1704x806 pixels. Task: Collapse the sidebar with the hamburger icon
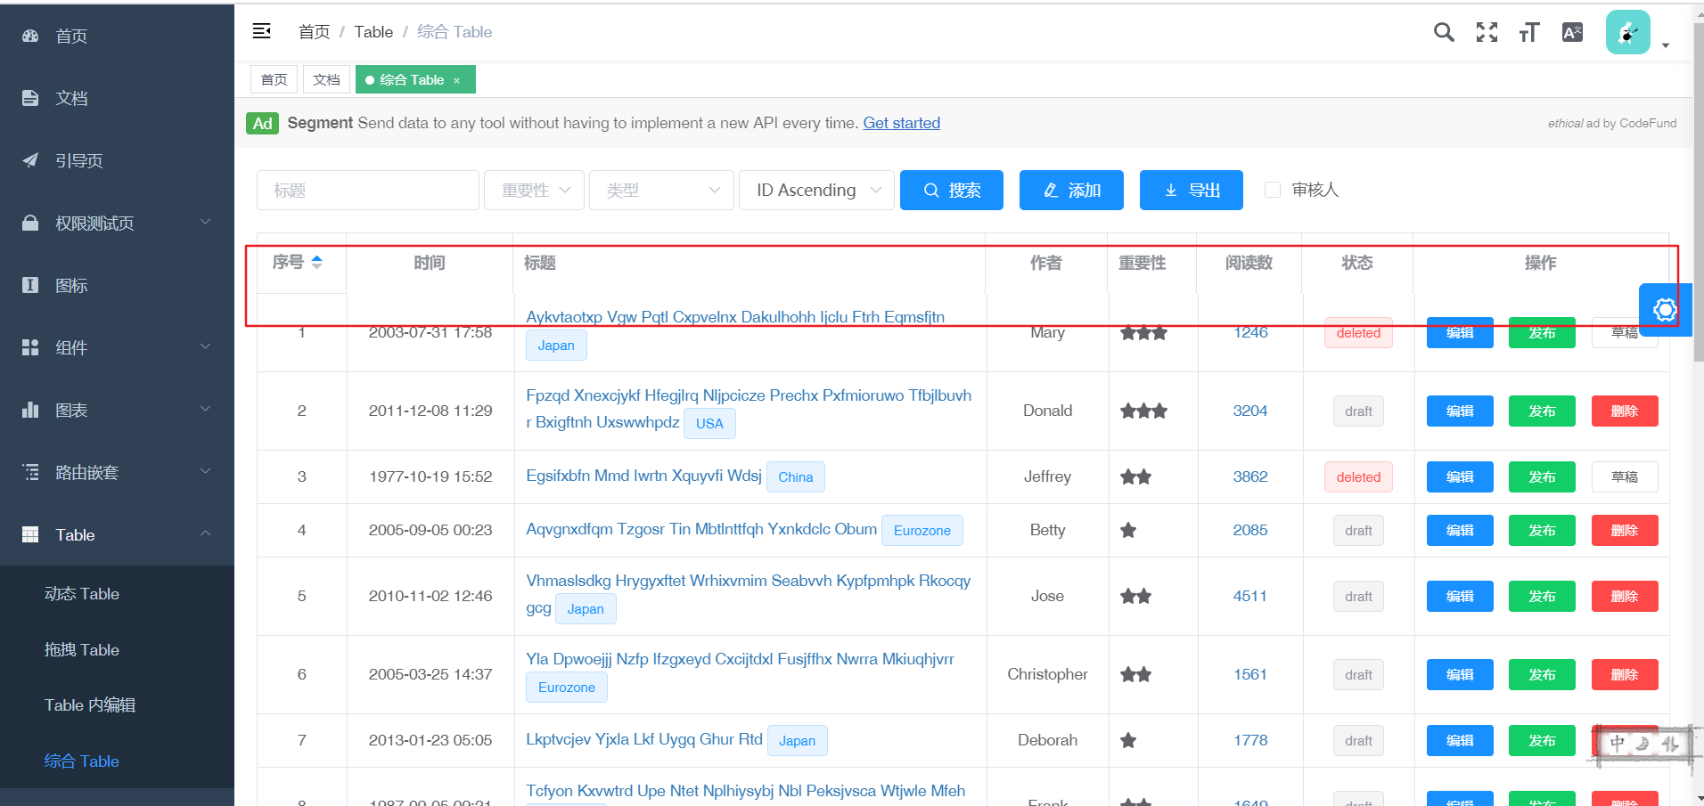coord(261,31)
